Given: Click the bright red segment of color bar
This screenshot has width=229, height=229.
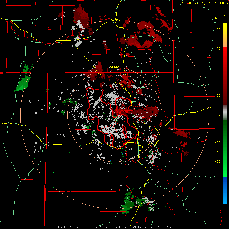Looking at the screenshot, I should point(225,53).
